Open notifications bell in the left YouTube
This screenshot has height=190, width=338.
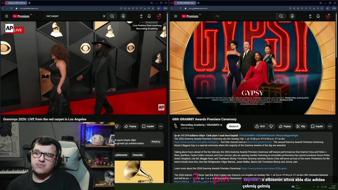149,16
